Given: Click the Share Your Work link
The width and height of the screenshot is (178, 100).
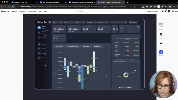Looking at the screenshot, I should pyautogui.click(x=152, y=12).
